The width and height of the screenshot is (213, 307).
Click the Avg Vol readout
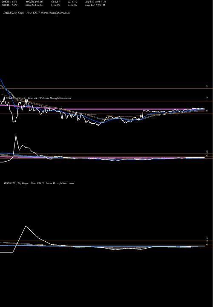click(x=95, y=2)
